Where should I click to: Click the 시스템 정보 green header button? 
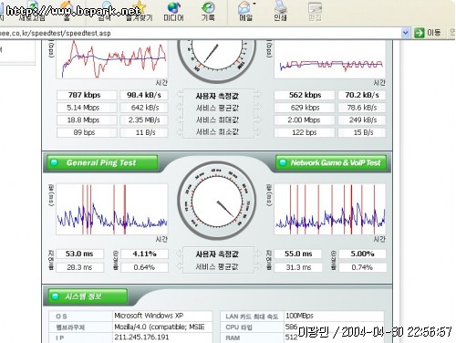pyautogui.click(x=88, y=296)
